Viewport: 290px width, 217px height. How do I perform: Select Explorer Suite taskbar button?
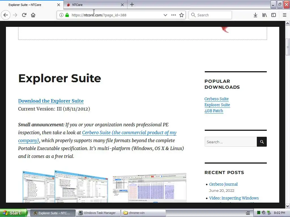click(x=52, y=213)
